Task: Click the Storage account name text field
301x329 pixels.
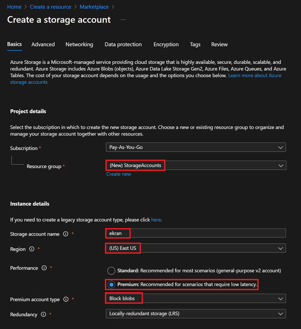Action: pyautogui.click(x=206, y=233)
